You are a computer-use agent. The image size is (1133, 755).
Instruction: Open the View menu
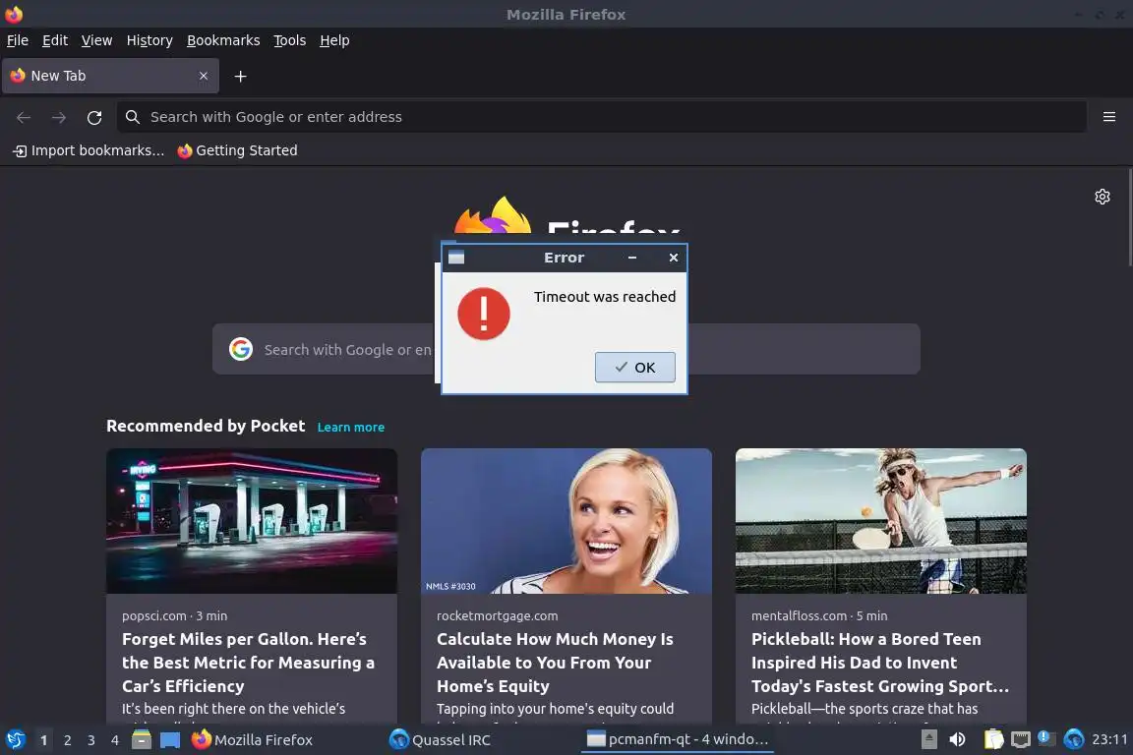(x=96, y=40)
